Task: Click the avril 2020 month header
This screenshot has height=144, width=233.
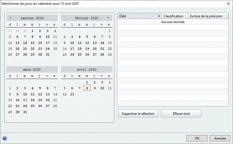Action: click(x=87, y=69)
